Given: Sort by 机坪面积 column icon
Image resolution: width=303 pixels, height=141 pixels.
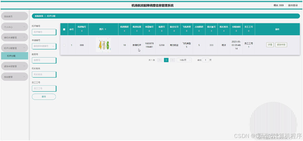Looking at the screenshot, I should pos(125,31).
